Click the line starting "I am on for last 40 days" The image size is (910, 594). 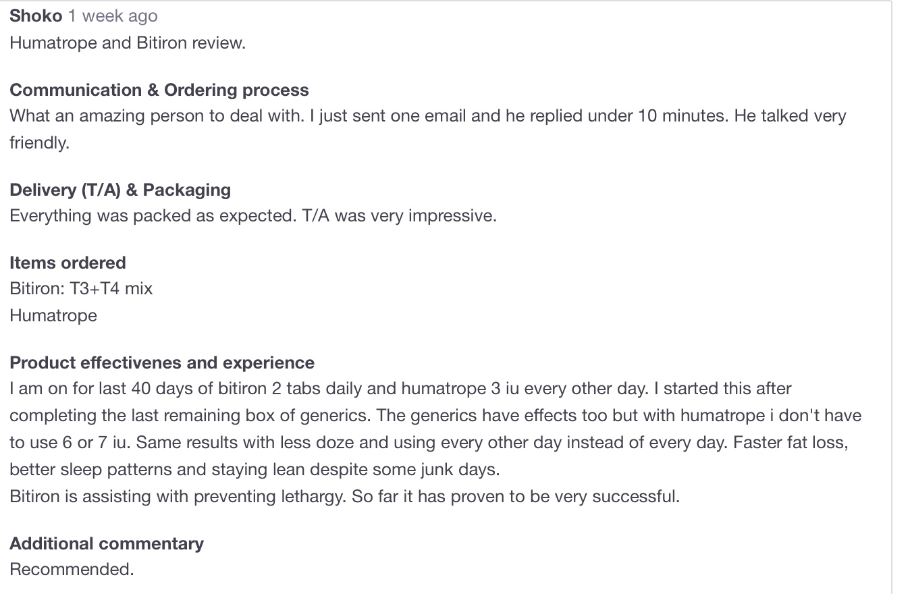tap(400, 389)
